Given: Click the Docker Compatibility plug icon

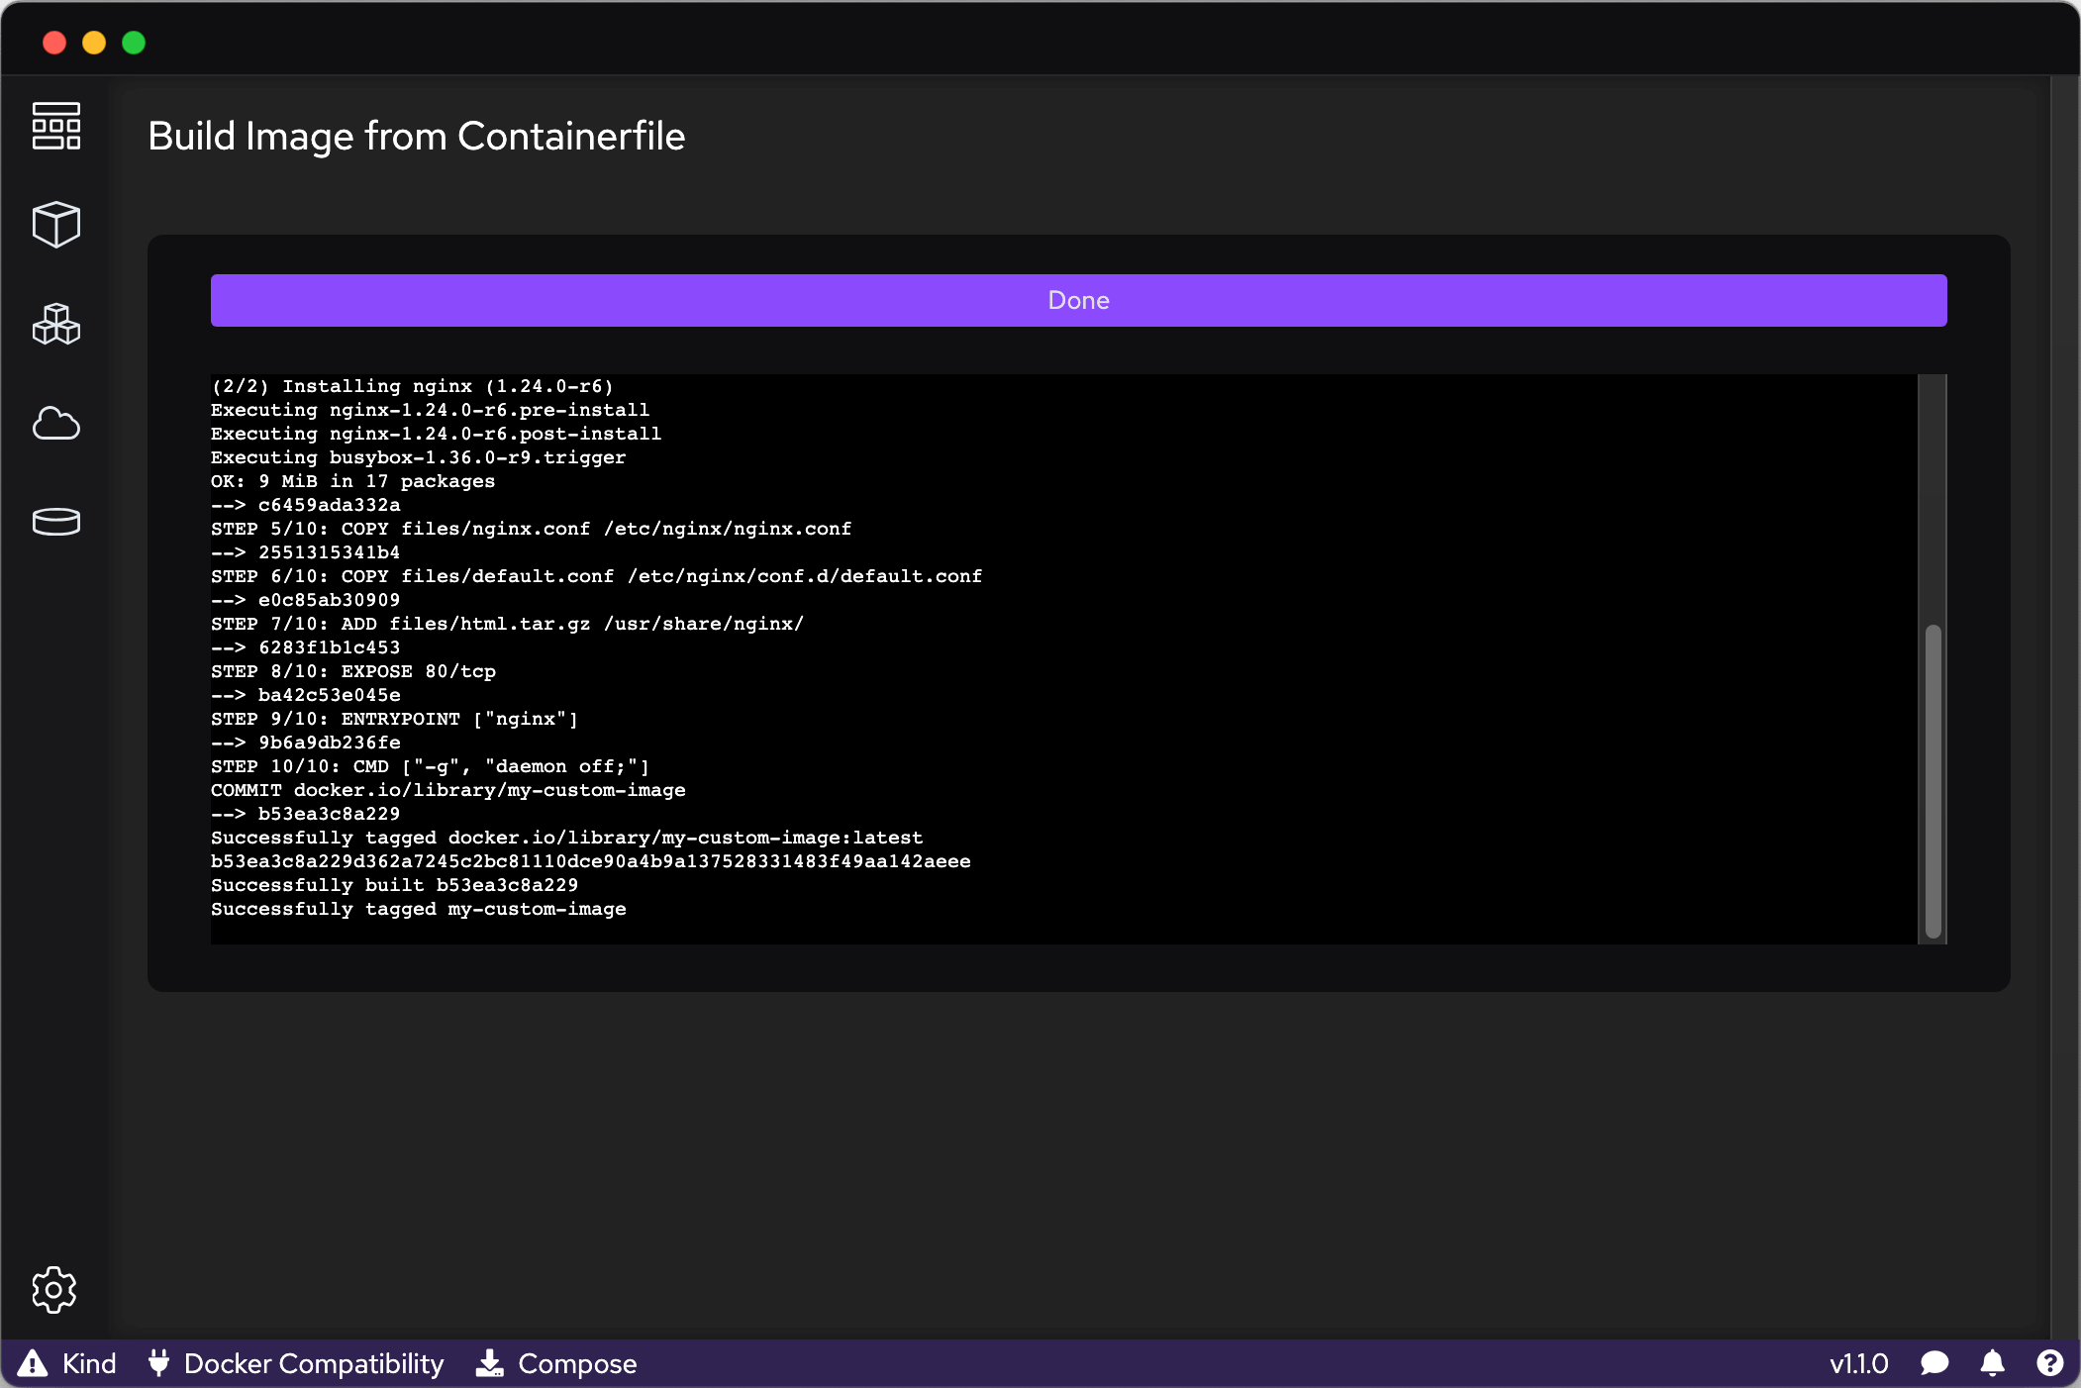Looking at the screenshot, I should pos(158,1363).
